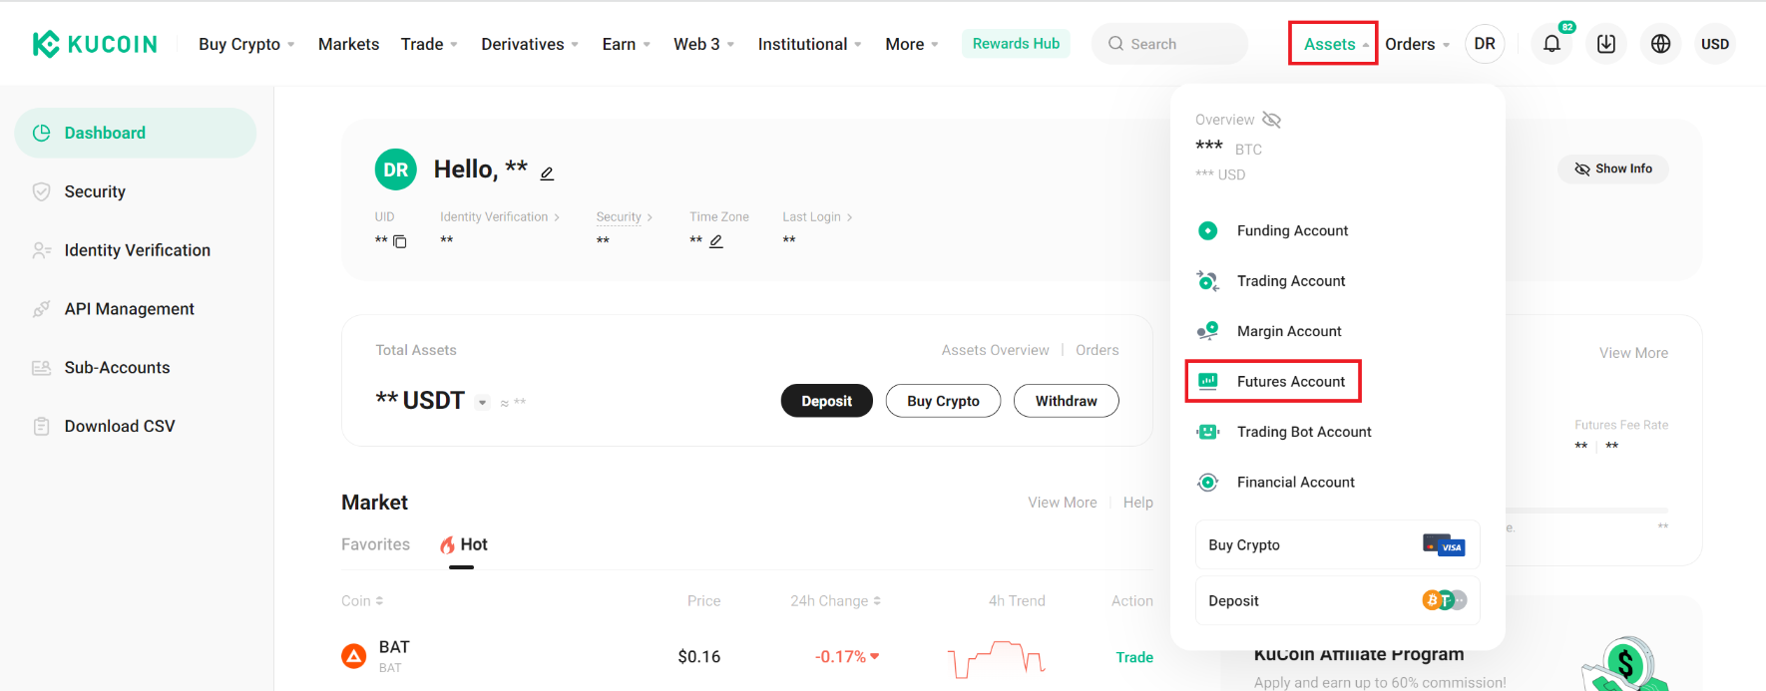Click the Futures Account icon
Viewport: 1766px width, 691px height.
[x=1207, y=381]
